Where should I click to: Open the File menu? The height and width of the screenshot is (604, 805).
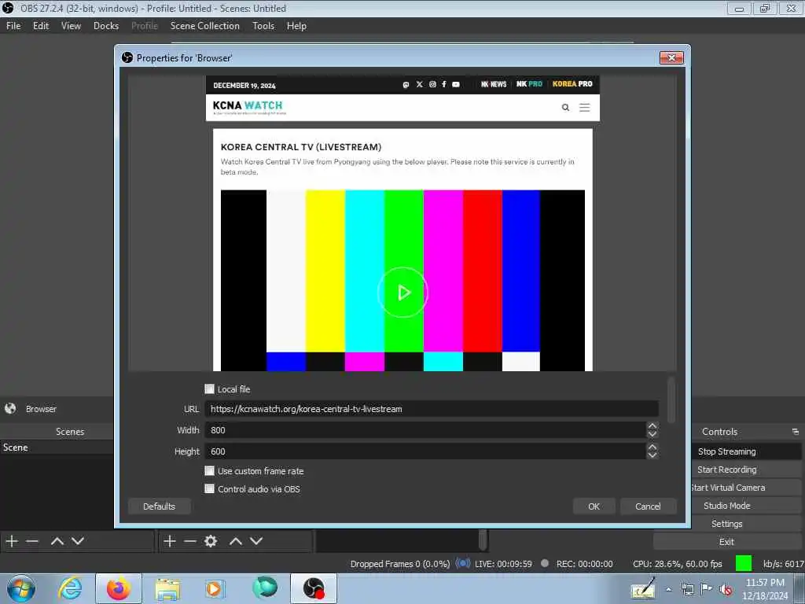(x=13, y=26)
